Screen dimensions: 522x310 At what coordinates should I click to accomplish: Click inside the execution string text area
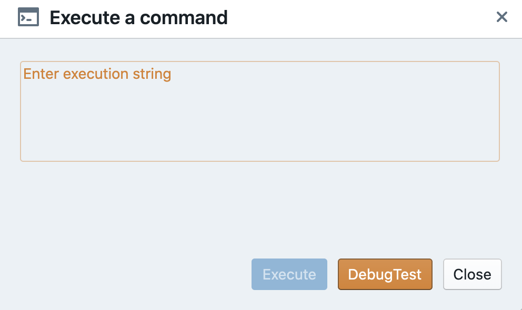260,110
